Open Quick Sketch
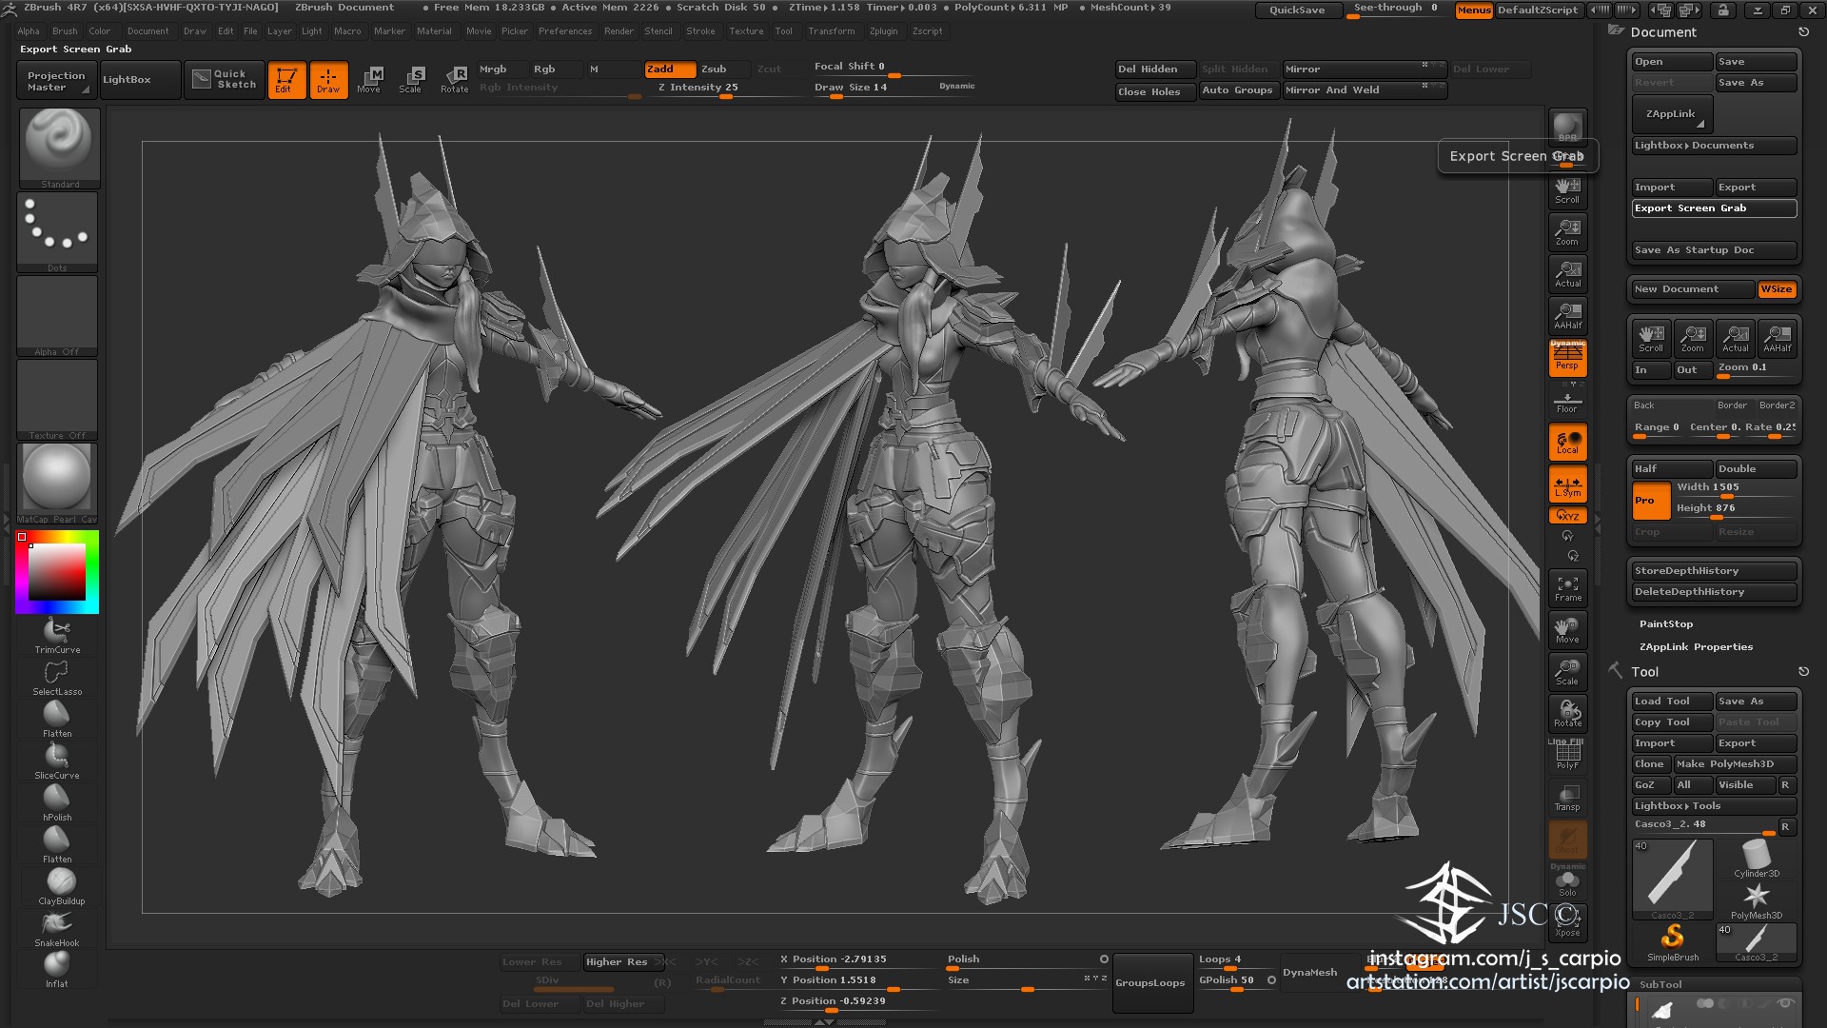This screenshot has width=1827, height=1028. [225, 79]
